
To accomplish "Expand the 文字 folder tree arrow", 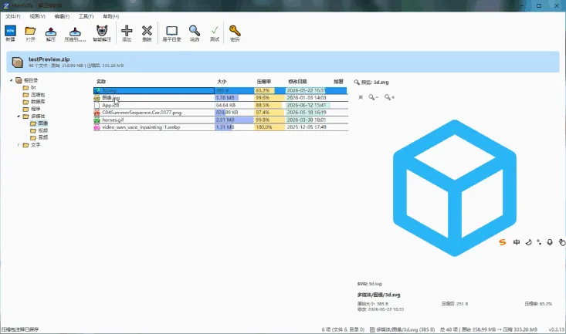I will click(19, 145).
